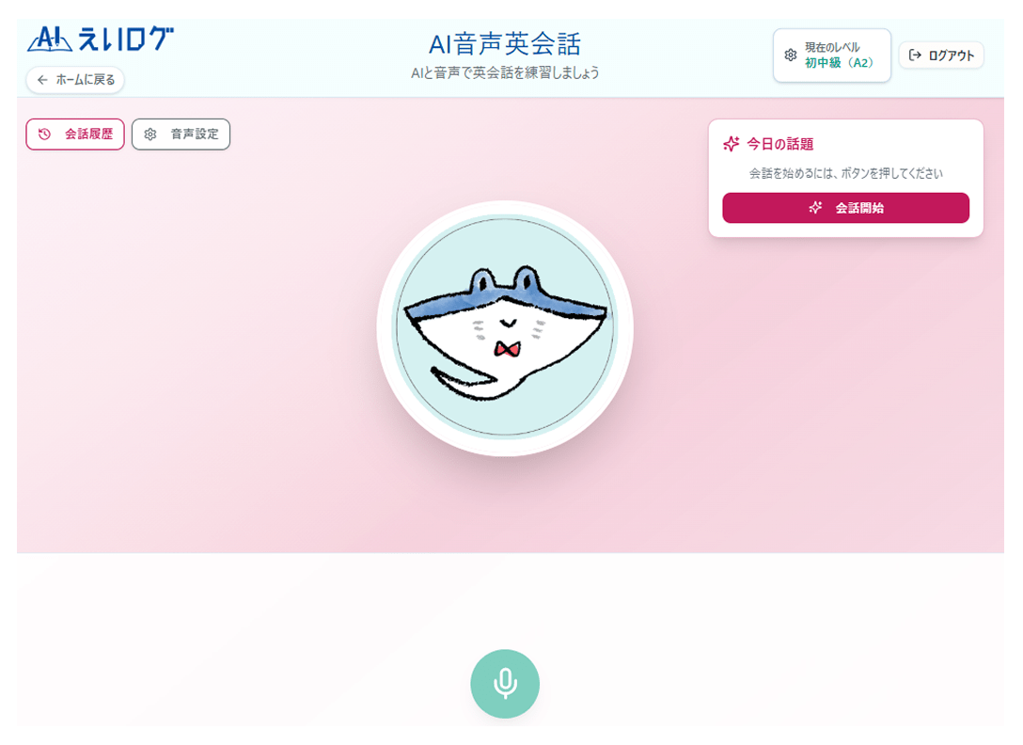Screen dimensions: 1023x745
Task: Click the gear icon next to 現在のレベル
Action: (790, 55)
